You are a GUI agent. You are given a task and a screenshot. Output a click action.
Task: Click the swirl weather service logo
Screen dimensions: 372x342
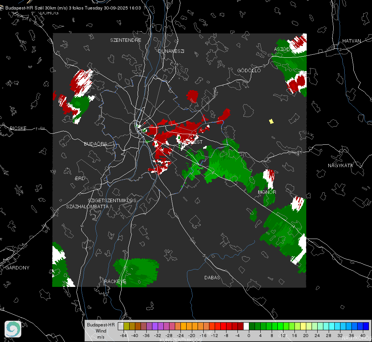13,329
